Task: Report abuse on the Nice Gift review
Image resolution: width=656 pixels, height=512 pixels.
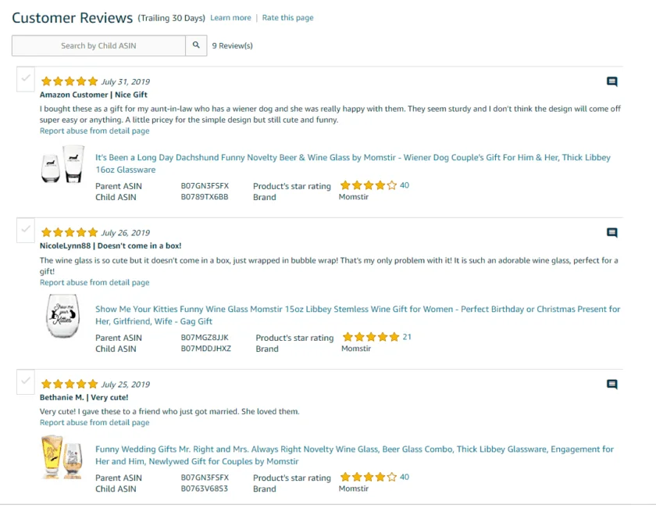Action: click(94, 131)
